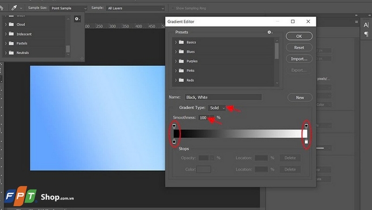Click OK in the Gradient Editor

pos(299,36)
